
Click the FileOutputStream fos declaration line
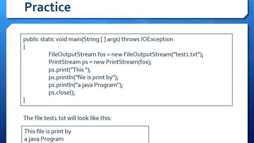[126, 54]
